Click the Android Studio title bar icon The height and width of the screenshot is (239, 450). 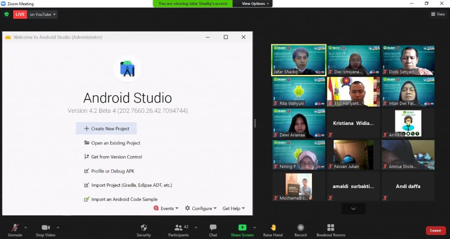[8, 37]
